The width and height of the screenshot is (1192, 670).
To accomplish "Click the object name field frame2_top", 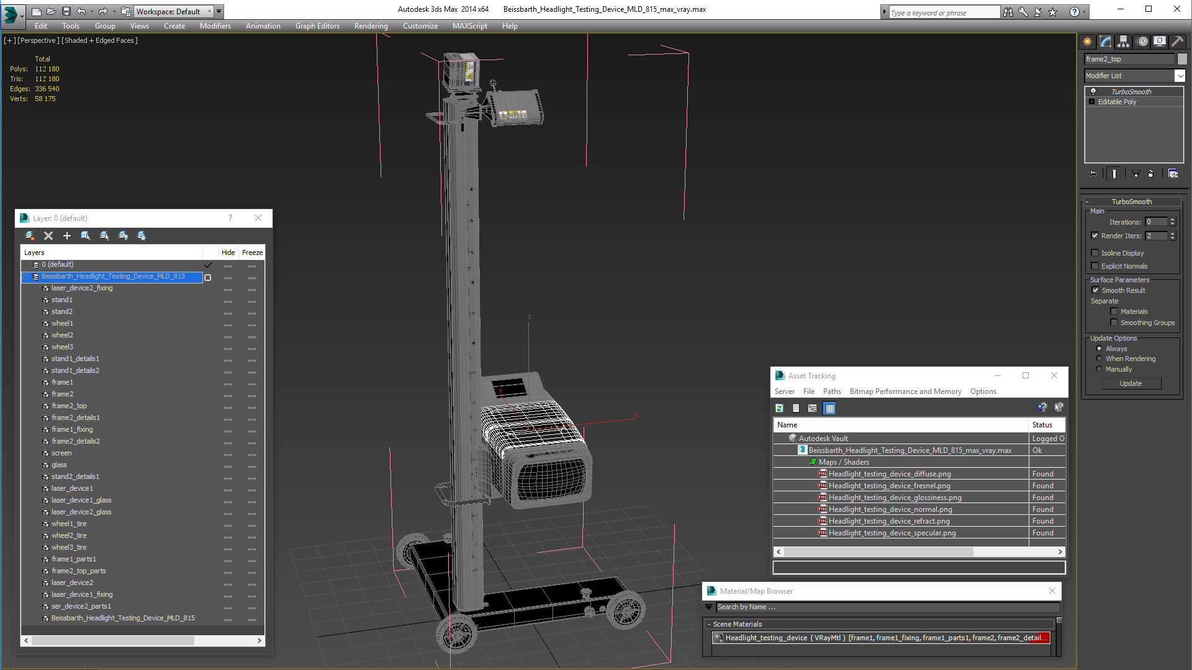I will pos(1129,59).
